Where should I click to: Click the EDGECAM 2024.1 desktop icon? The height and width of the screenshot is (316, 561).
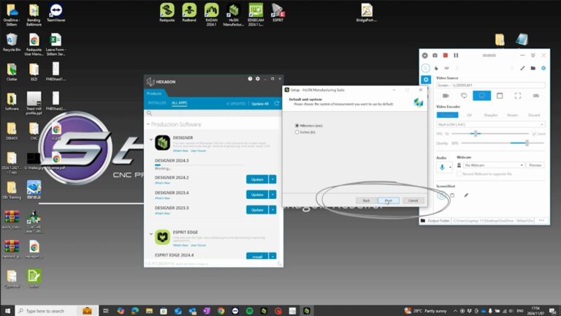pyautogui.click(x=256, y=12)
